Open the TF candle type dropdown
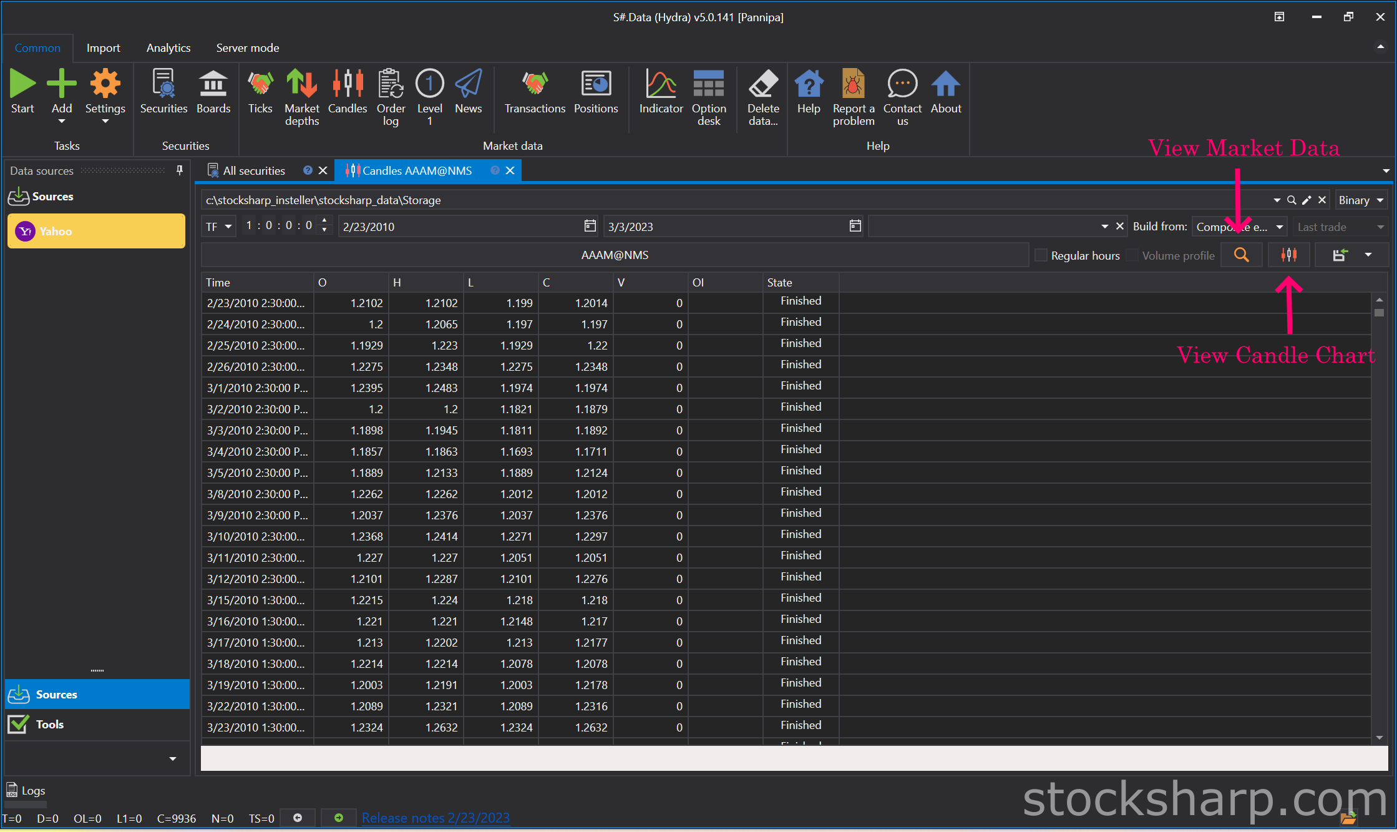The image size is (1397, 832). pyautogui.click(x=218, y=227)
